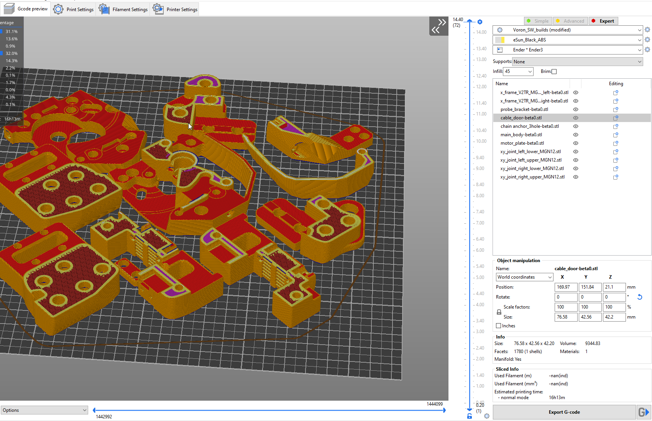652x421 pixels.
Task: Hide the x_frame left-beta0.stl object
Action: coord(576,92)
